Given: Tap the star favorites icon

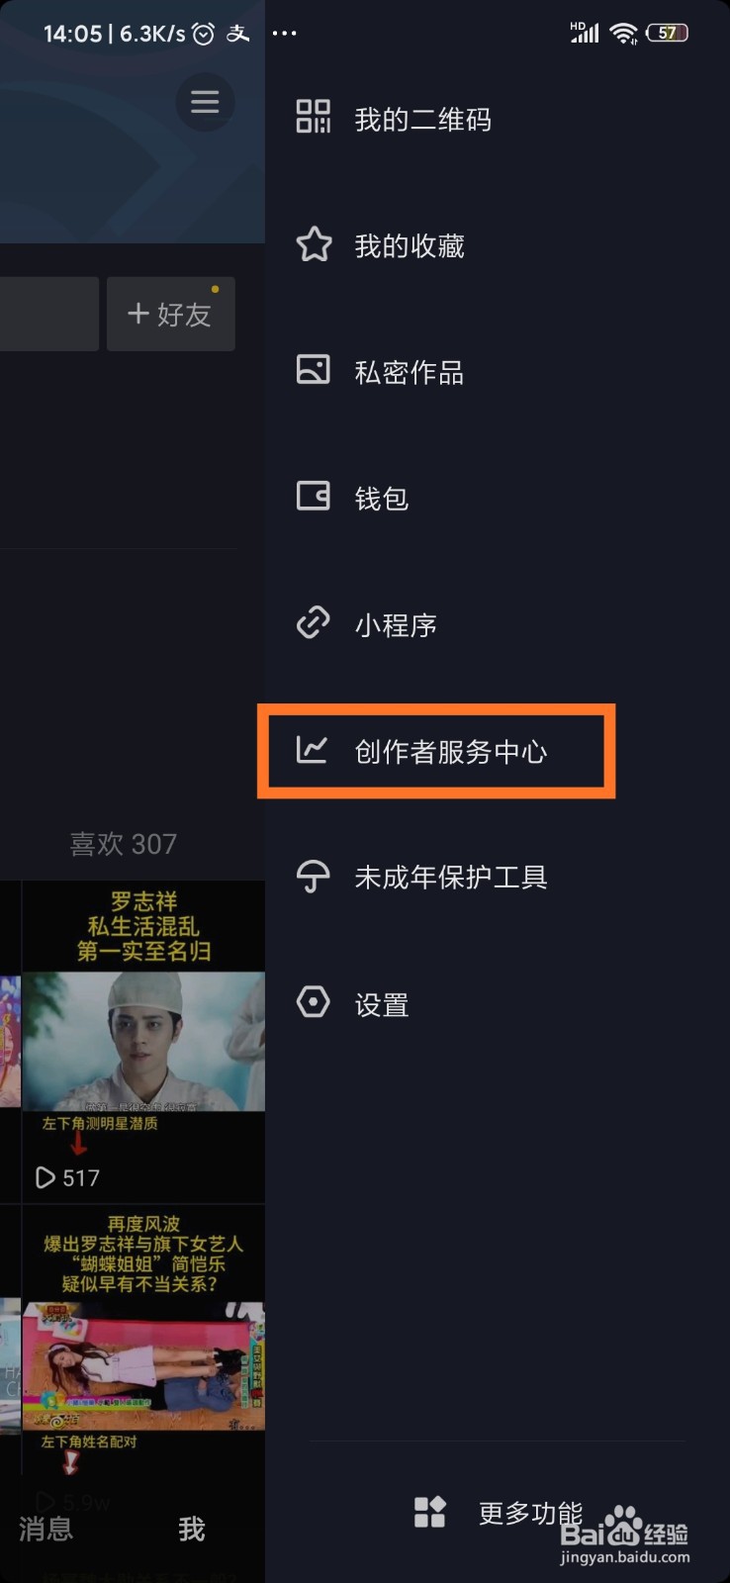Looking at the screenshot, I should [x=314, y=243].
